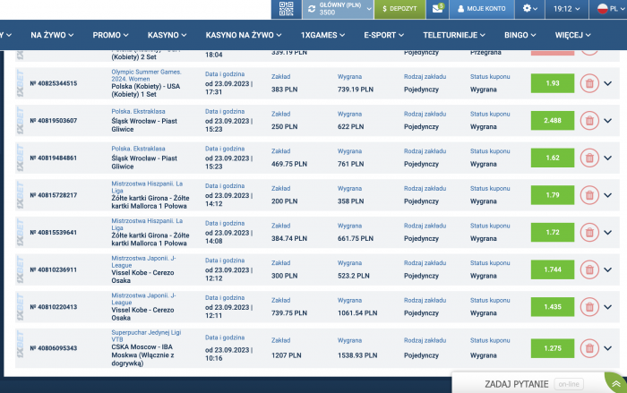Open MOJE KONTO account page
The image size is (627, 393).
[x=482, y=9]
